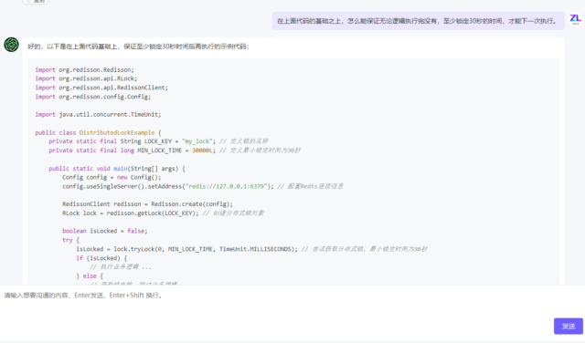Click the line import java.util.concurrent.TimeUnit;
This screenshot has width=585, height=343.
(x=98, y=114)
